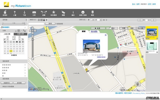Click the 新增至 (add to) toolbar icon
Viewport: 160px width, 100px height.
[5, 12]
